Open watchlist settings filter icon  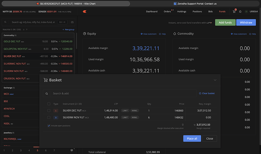pos(73,22)
